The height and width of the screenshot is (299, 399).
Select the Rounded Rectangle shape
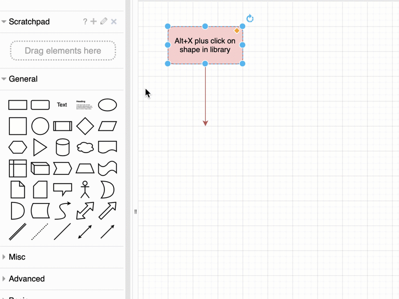click(x=40, y=105)
